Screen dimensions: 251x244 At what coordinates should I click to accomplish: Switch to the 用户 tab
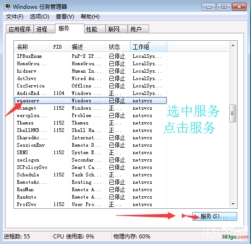[x=138, y=29]
